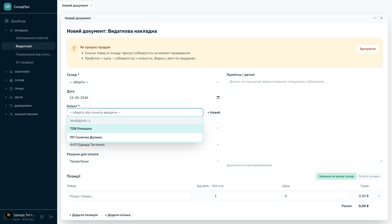Screen dimensions: 392x224
Task: Focus the Клієнт search input
Action: click(135, 113)
